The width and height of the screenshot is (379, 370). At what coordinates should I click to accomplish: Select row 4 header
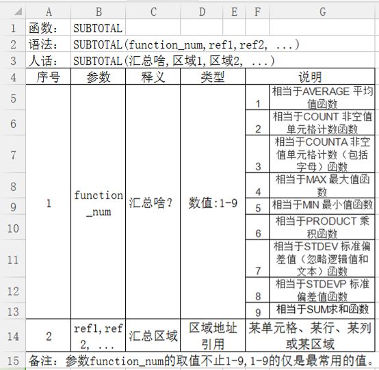click(x=13, y=77)
